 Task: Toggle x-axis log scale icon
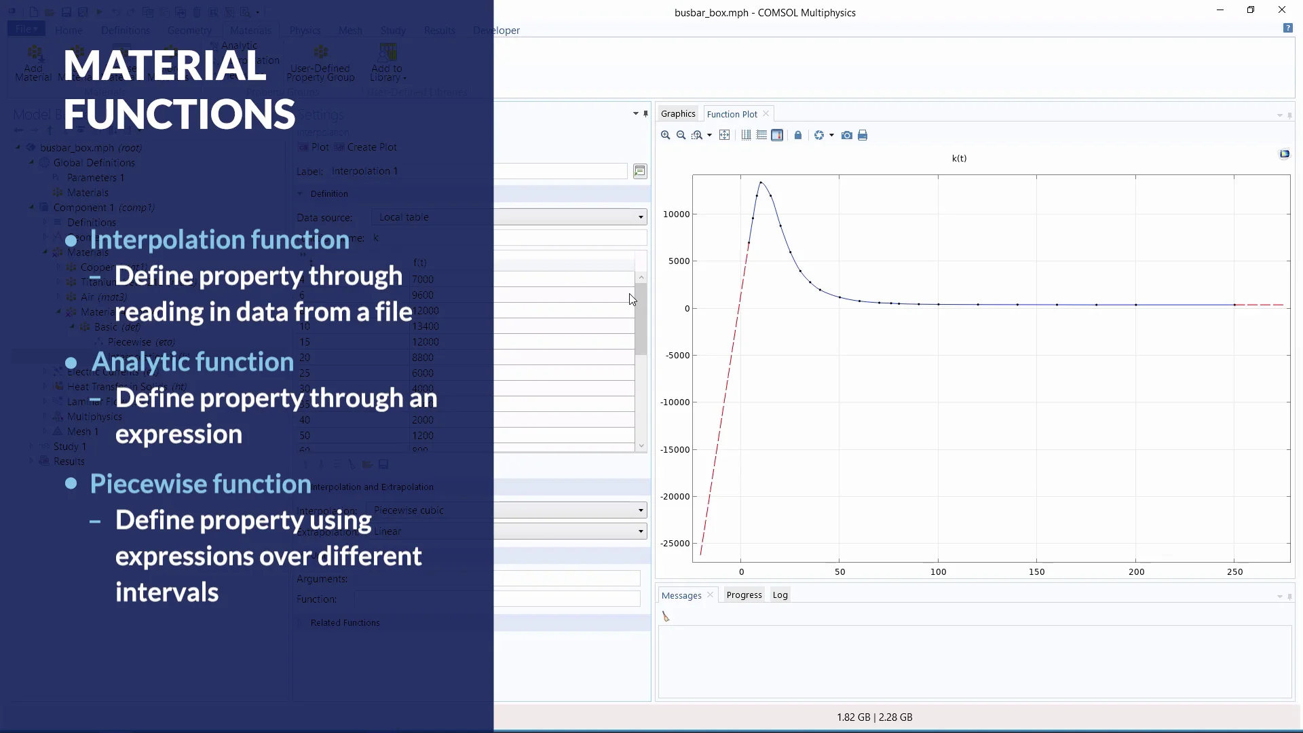pos(746,135)
